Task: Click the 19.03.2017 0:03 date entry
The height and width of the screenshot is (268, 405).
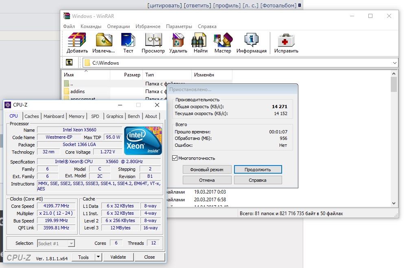Action: click(210, 192)
